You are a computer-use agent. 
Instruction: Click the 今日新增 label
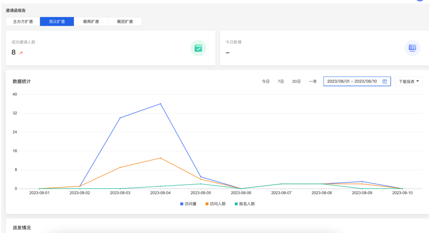pyautogui.click(x=233, y=42)
